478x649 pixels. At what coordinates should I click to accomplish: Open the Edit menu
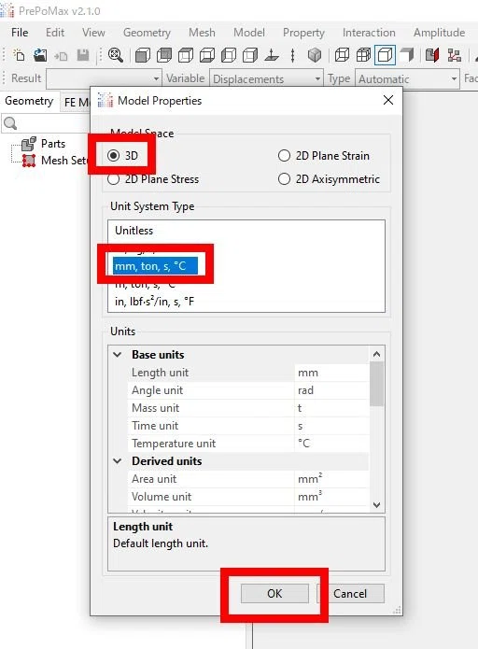[55, 33]
